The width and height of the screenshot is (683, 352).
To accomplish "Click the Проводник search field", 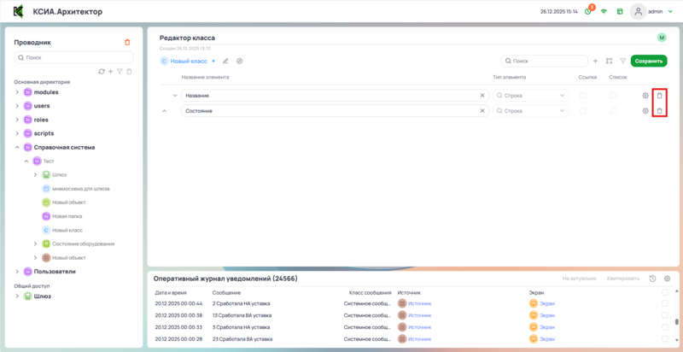I will (x=74, y=58).
